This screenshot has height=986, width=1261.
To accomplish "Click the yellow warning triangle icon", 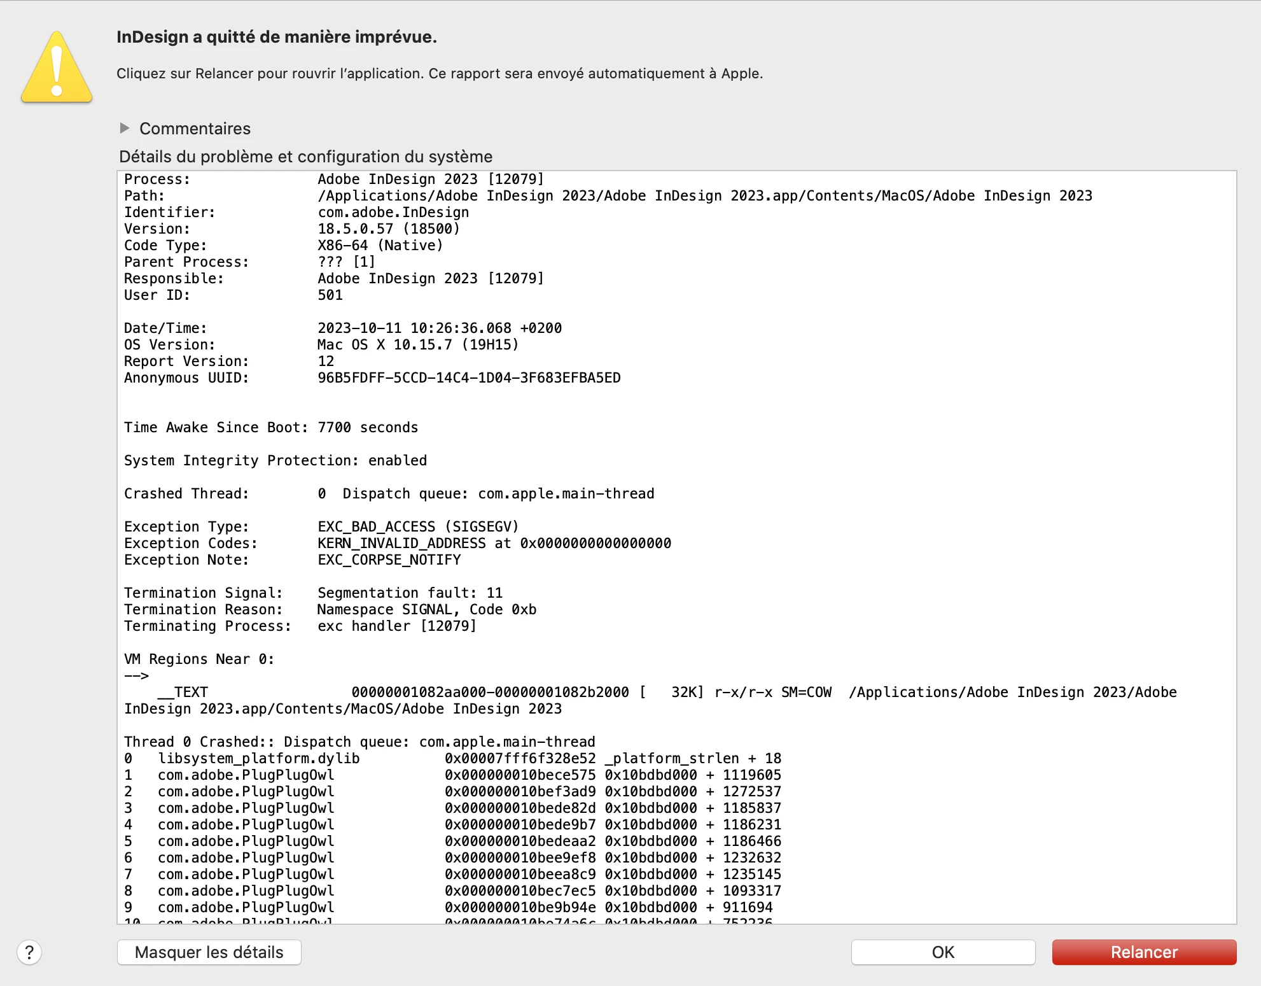I will [57, 69].
